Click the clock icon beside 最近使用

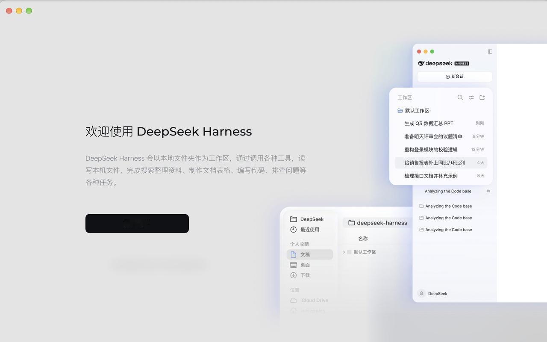click(294, 230)
